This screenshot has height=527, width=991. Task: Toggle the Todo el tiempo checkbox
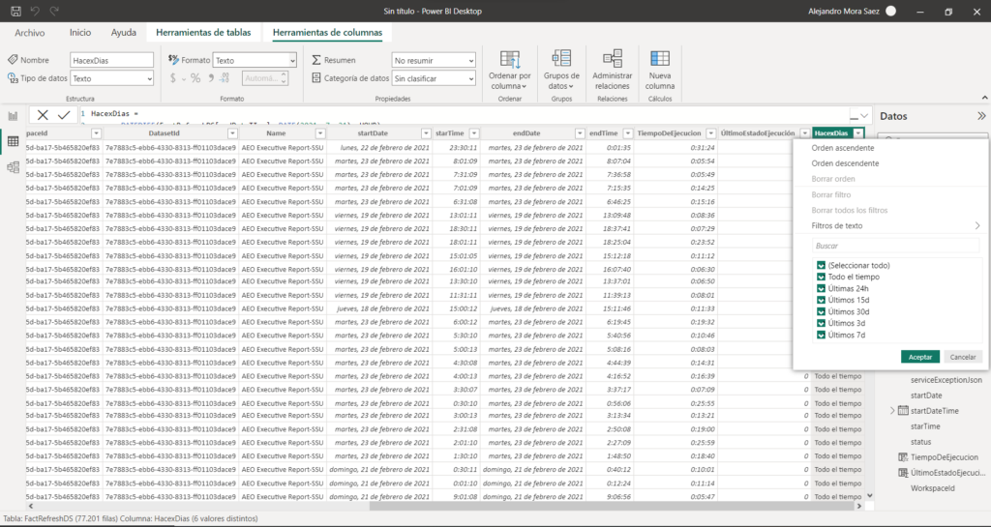821,277
